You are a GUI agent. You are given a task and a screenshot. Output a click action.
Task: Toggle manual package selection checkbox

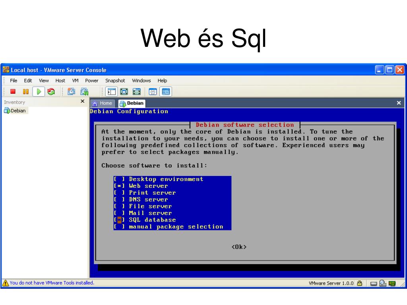point(119,226)
